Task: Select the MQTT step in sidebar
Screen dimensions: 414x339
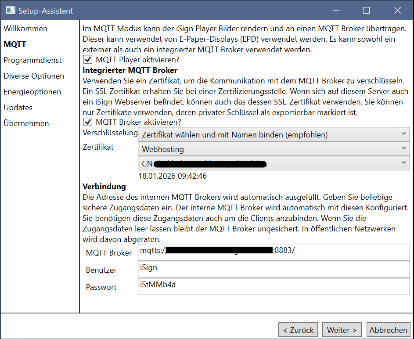Action: point(15,44)
